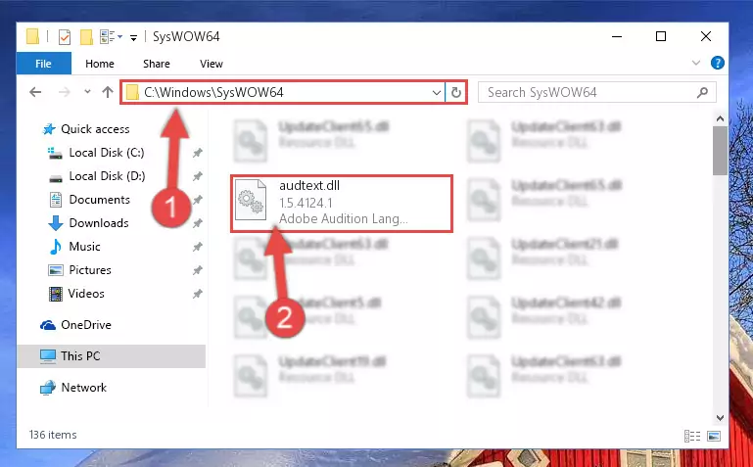The width and height of the screenshot is (753, 467).
Task: Click the New folder quick access icon
Action: (x=86, y=36)
